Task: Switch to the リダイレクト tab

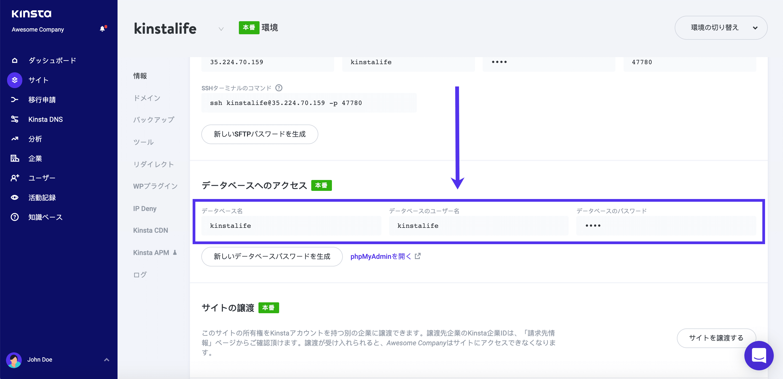Action: coord(153,164)
